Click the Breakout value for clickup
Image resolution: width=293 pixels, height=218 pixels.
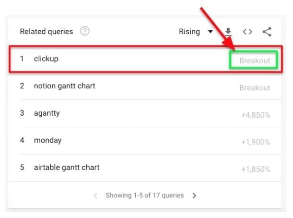click(255, 61)
